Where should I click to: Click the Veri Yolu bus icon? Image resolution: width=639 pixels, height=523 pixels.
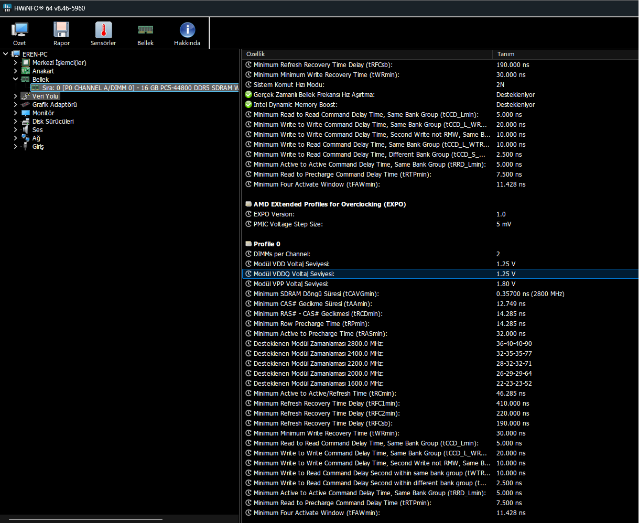(25, 96)
